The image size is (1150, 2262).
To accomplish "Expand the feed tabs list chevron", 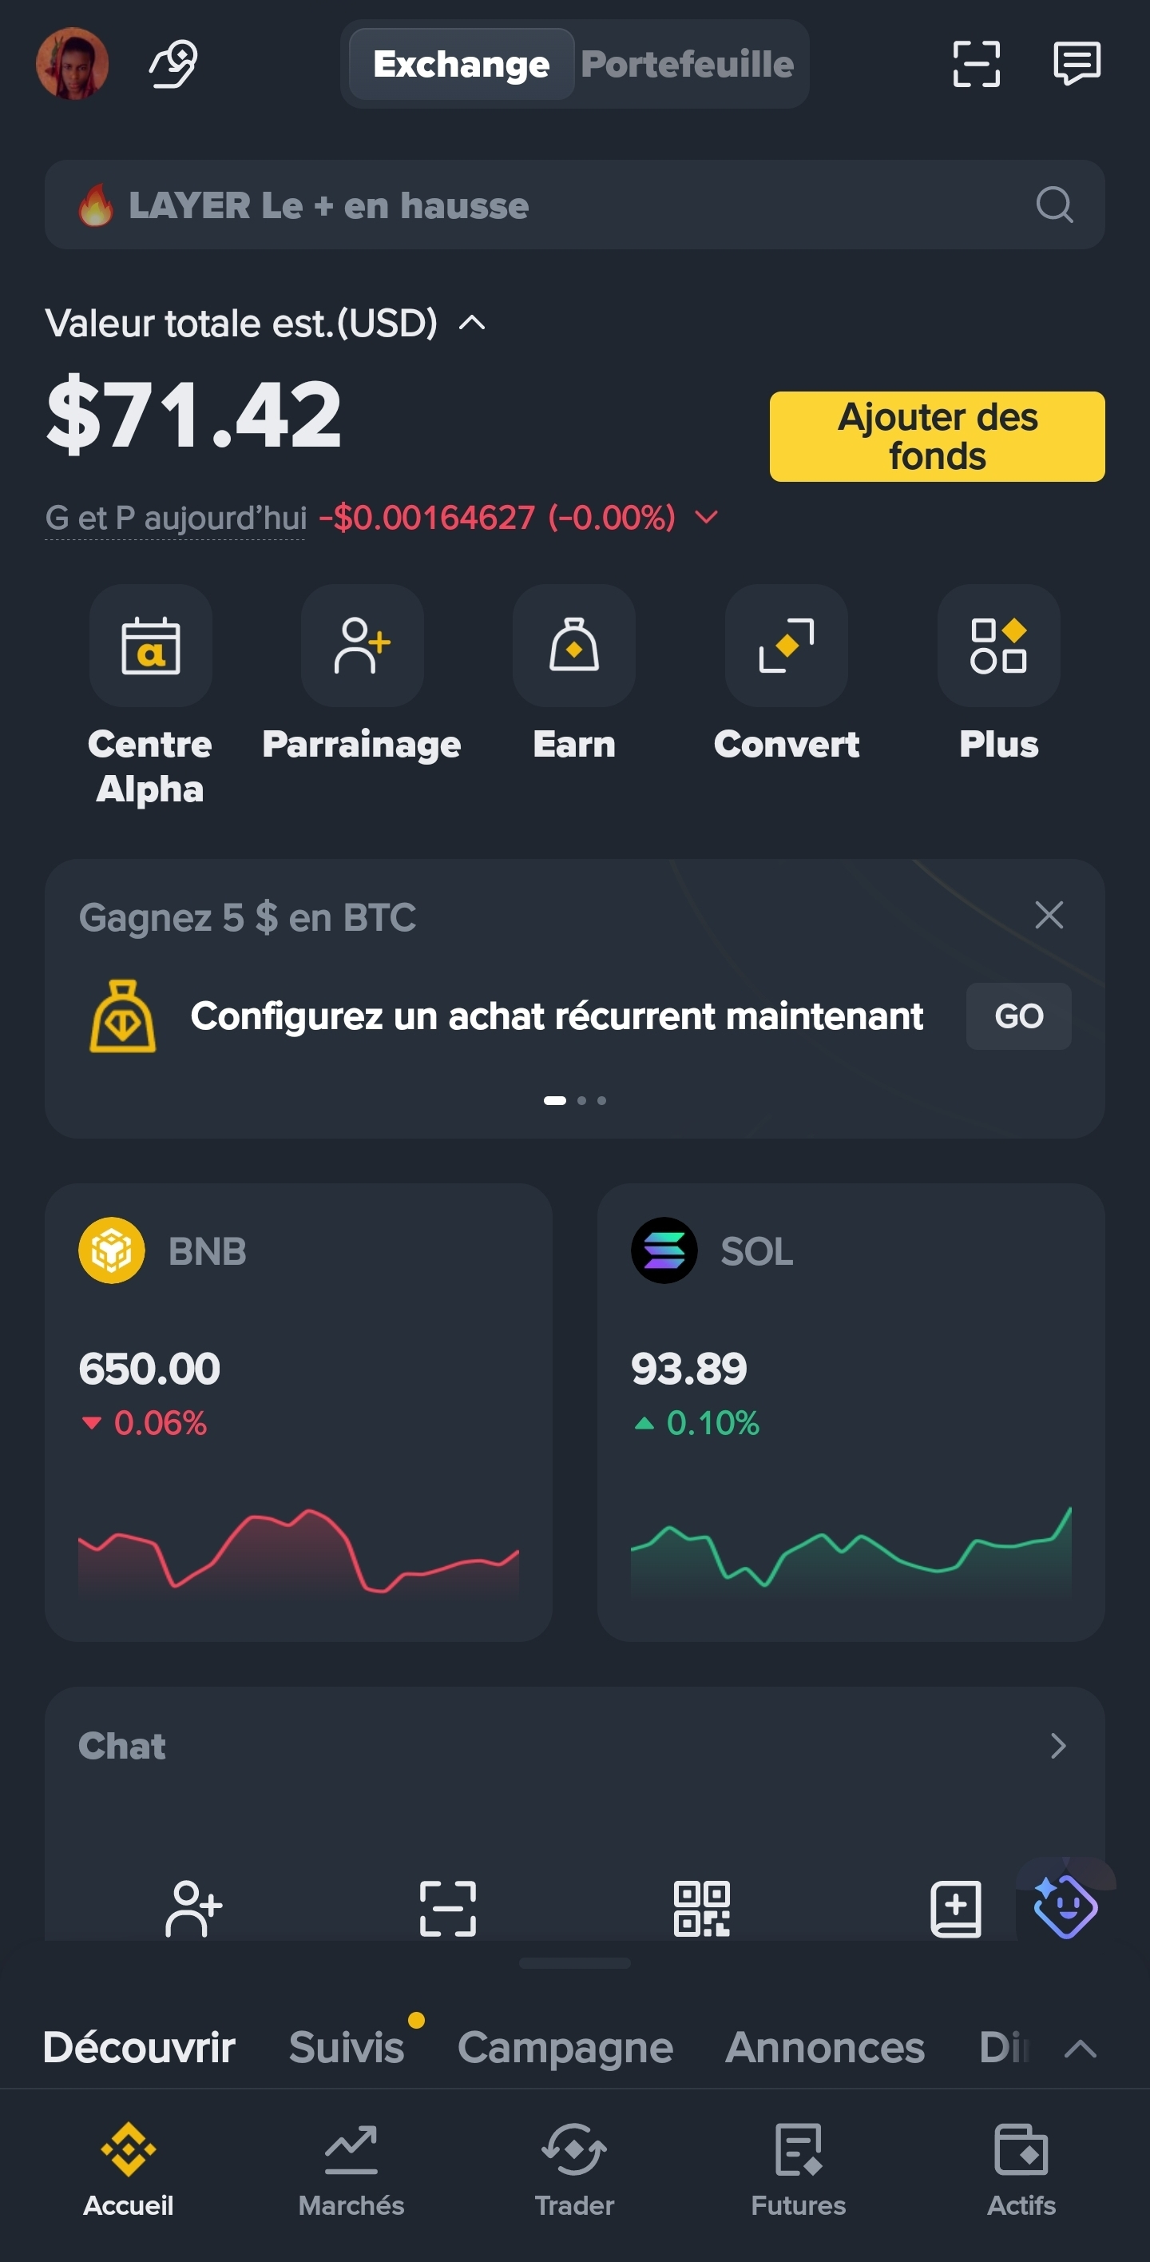I will pyautogui.click(x=1080, y=2049).
